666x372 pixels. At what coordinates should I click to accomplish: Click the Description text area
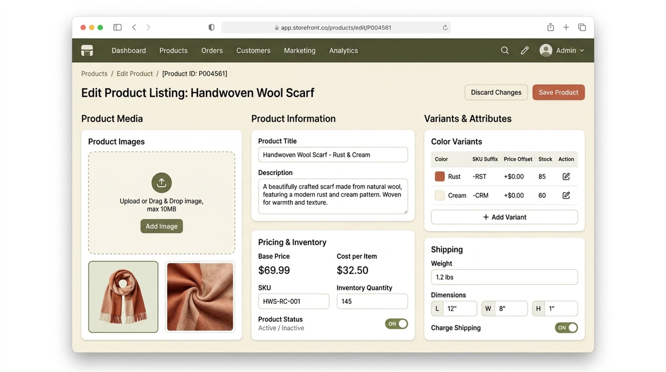tap(333, 196)
